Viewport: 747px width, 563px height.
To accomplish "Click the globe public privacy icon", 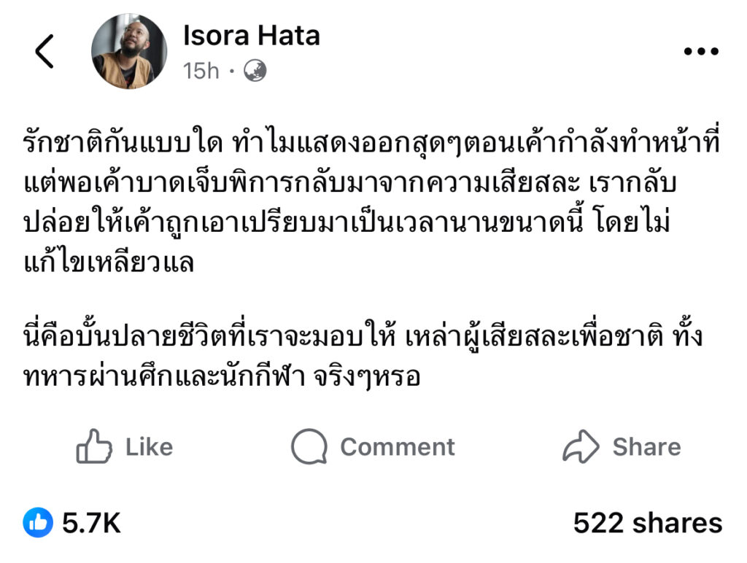I will [255, 71].
